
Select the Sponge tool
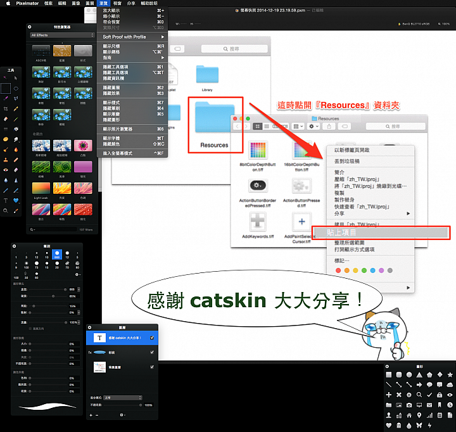coord(6,139)
